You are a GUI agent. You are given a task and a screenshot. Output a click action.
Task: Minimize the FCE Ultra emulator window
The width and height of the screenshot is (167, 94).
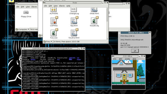140,56
